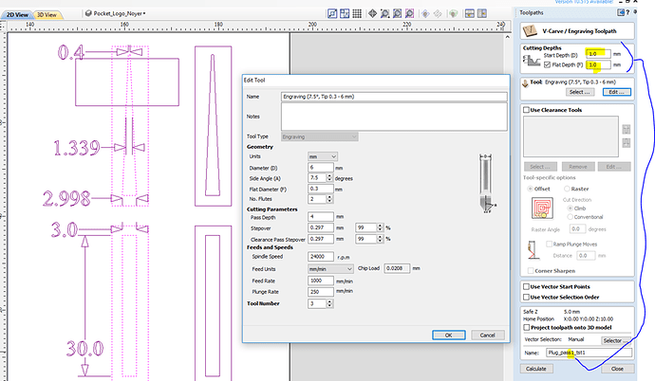Tile 2D and 3D views vertically
Screen dimensions: 655x381
pyautogui.click(x=482, y=14)
